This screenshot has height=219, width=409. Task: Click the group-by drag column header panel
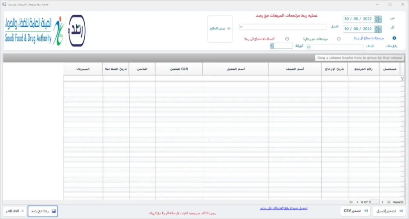pyautogui.click(x=204, y=58)
